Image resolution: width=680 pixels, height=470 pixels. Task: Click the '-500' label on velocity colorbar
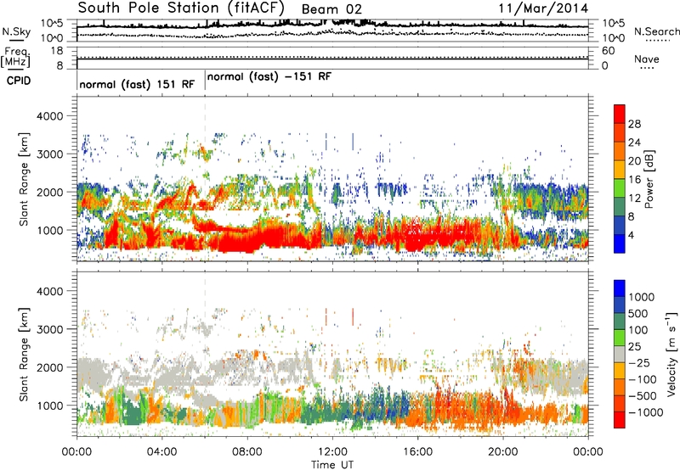coord(643,395)
